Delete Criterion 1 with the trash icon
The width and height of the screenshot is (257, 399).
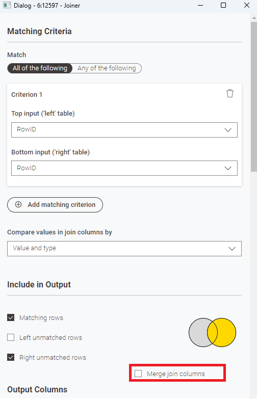pyautogui.click(x=230, y=93)
